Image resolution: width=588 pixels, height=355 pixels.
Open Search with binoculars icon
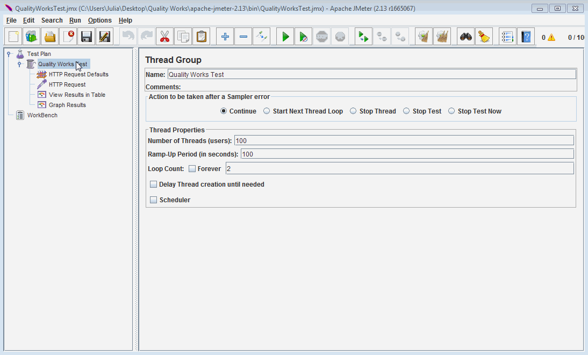(x=466, y=37)
